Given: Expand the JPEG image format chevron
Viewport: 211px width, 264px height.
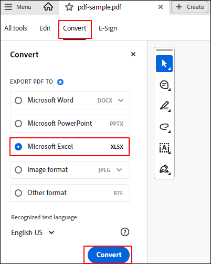Looking at the screenshot, I should tap(119, 170).
